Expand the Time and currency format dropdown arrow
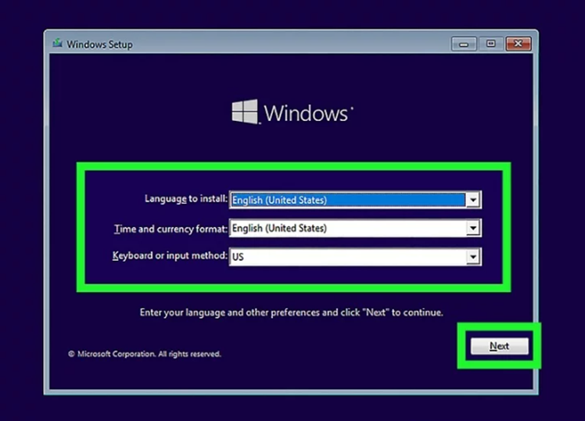585x421 pixels. tap(473, 228)
